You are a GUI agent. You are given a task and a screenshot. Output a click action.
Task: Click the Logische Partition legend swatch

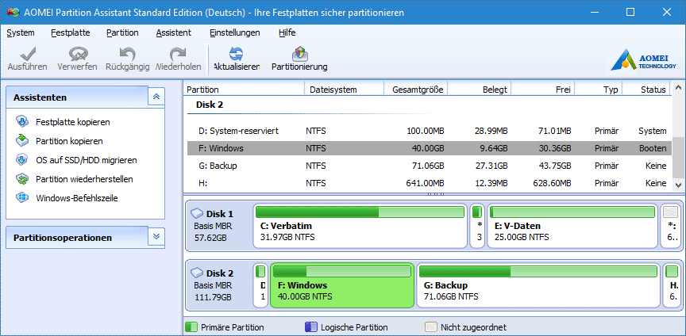pos(310,326)
